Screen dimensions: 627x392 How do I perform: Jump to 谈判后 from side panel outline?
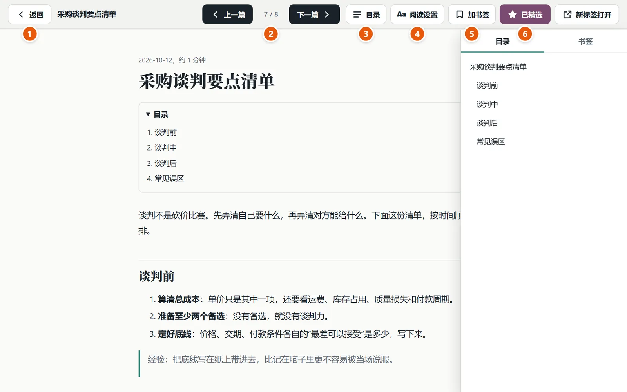pos(487,123)
